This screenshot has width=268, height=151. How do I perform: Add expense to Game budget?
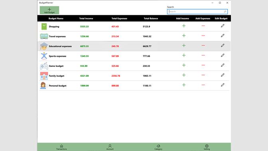[203, 65]
